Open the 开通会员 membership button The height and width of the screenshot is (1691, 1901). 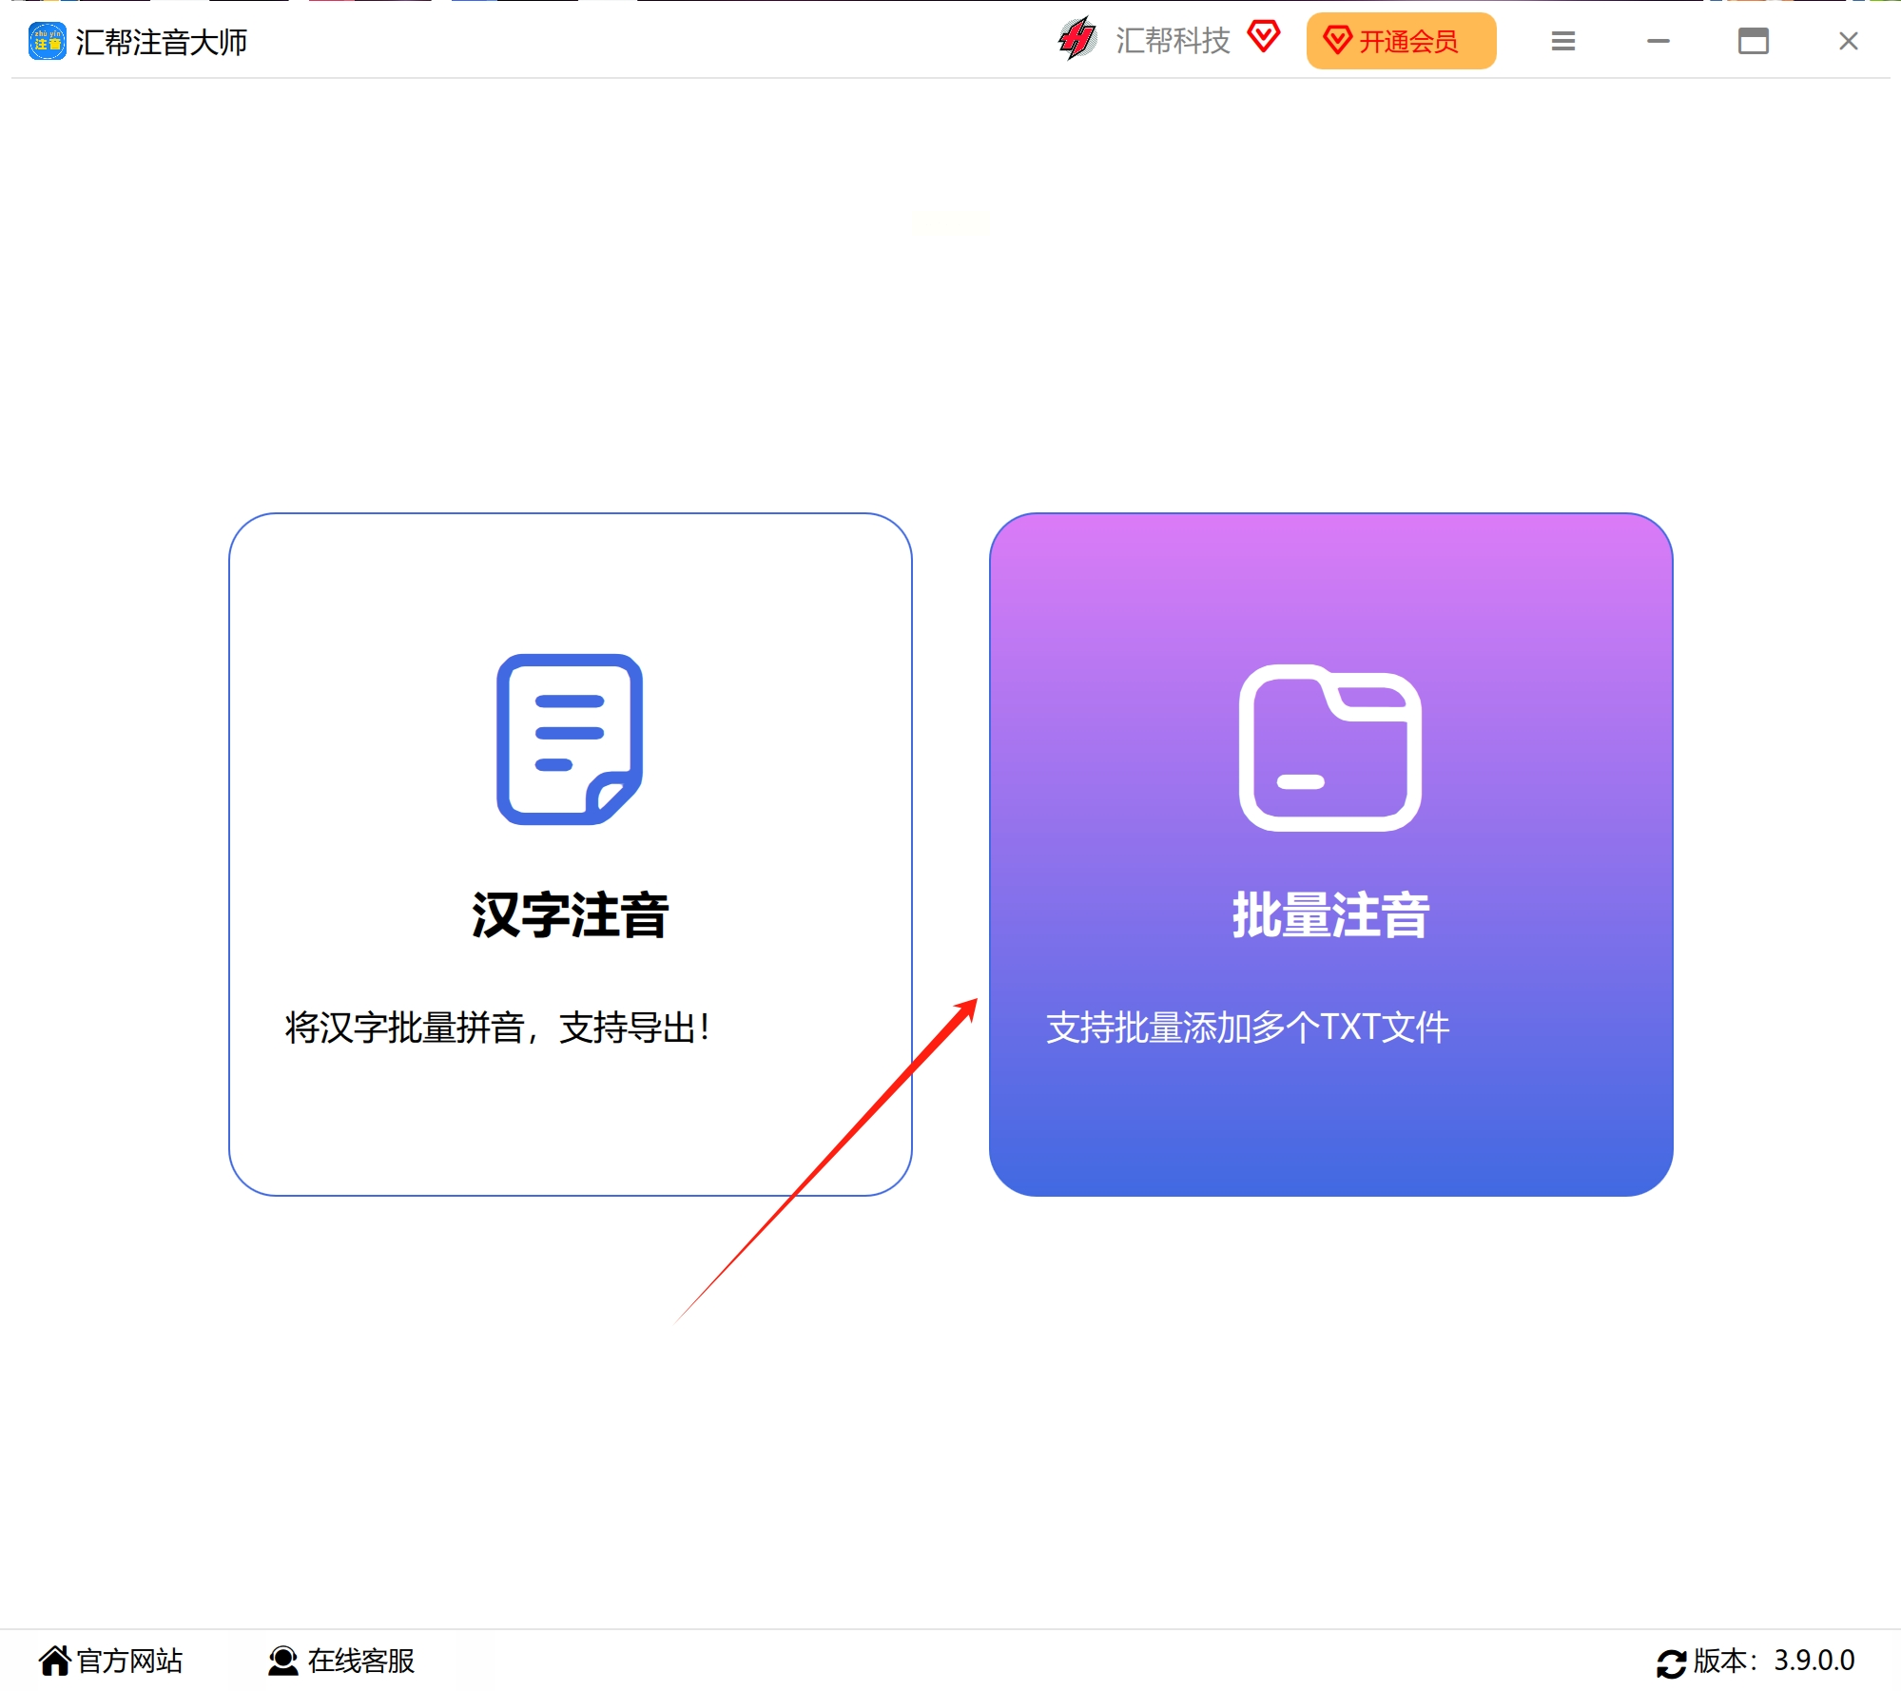[1401, 41]
